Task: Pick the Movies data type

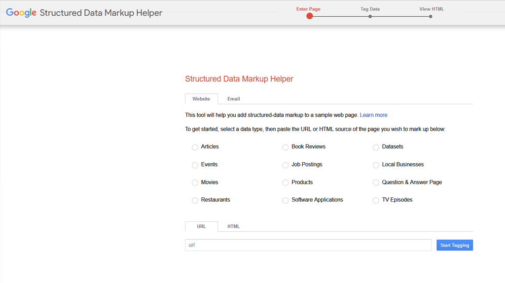Action: pyautogui.click(x=195, y=182)
